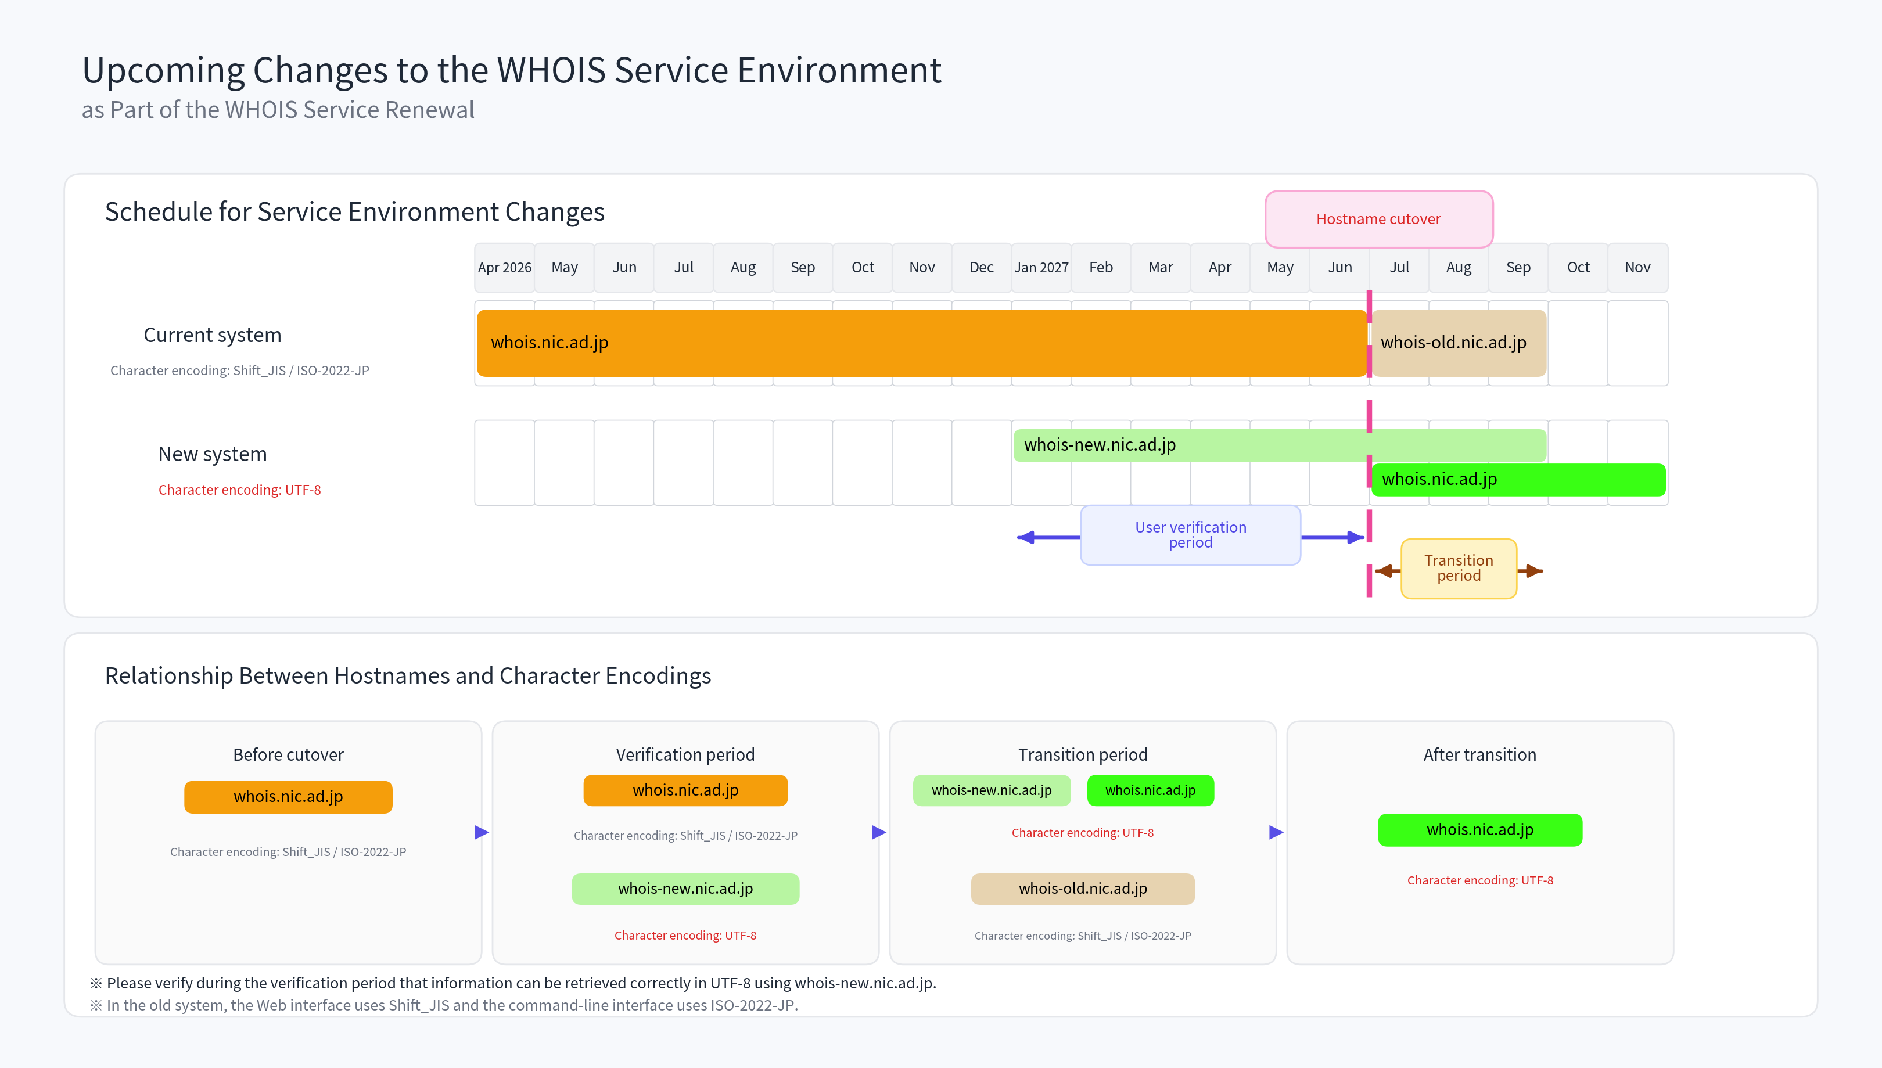Click the triangle arrow after Before cutover panel
Image resolution: width=1882 pixels, height=1068 pixels.
point(481,832)
